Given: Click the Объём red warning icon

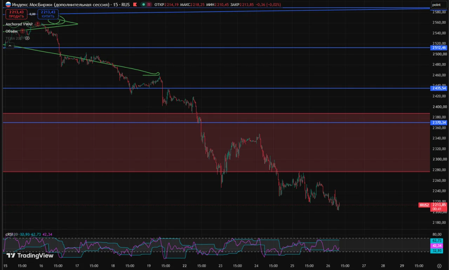Looking at the screenshot, I should (22, 31).
